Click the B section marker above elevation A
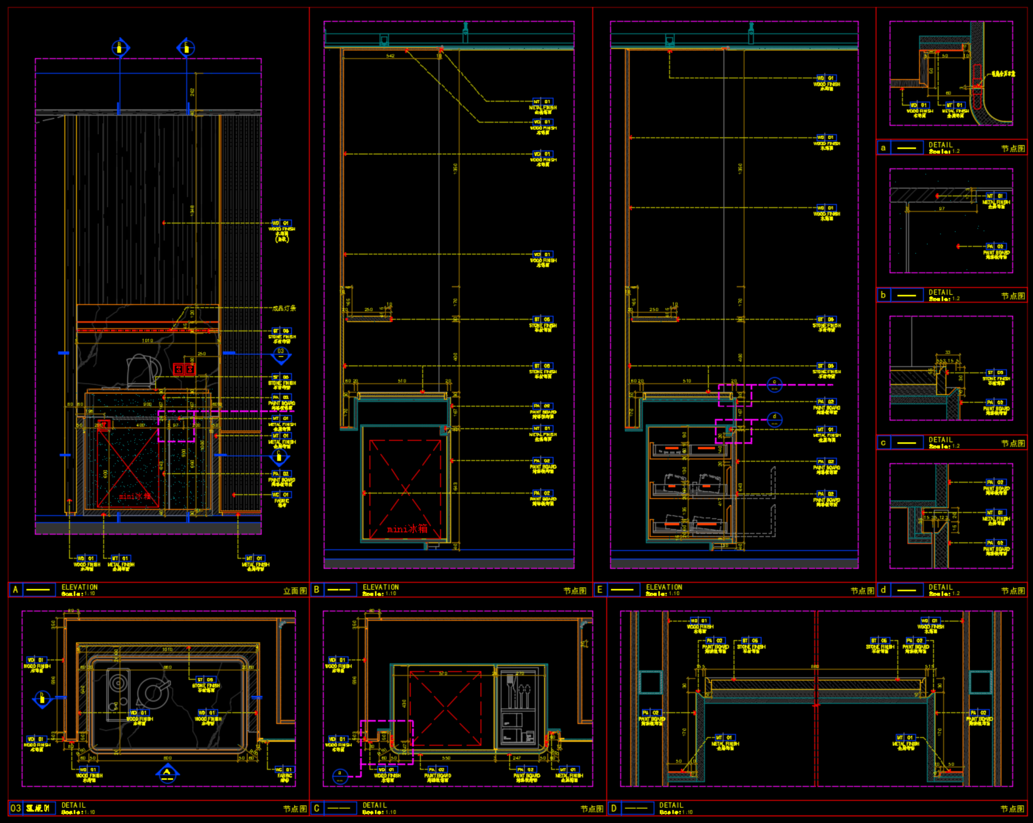The height and width of the screenshot is (823, 1033). tap(120, 48)
